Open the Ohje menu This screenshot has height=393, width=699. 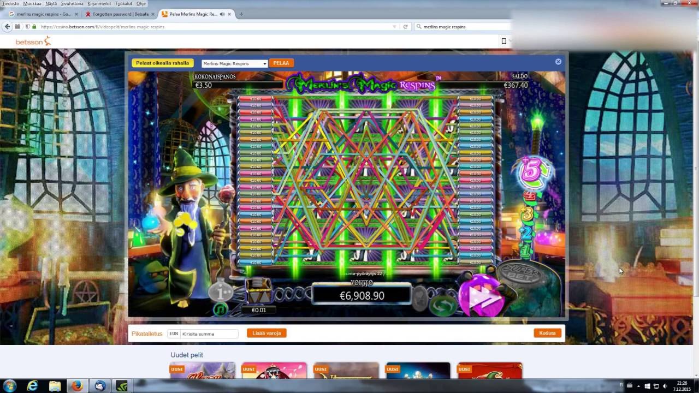[x=141, y=3]
